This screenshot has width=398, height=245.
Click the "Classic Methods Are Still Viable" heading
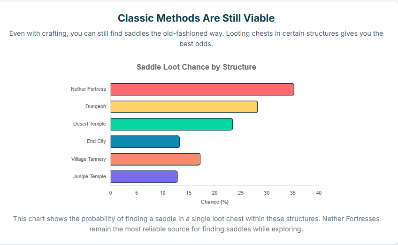[x=196, y=18]
